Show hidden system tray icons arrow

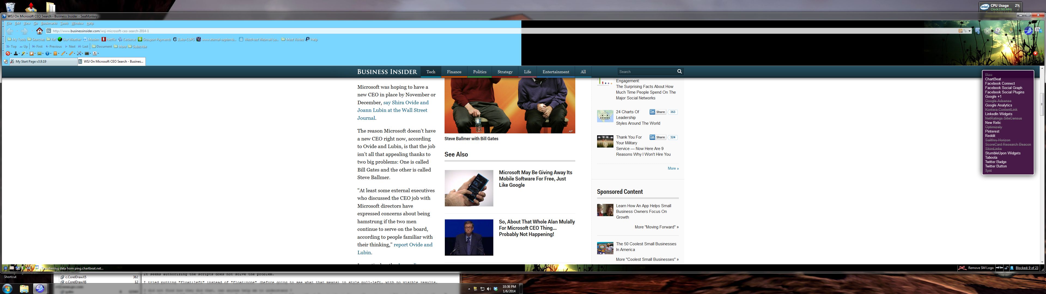(x=469, y=289)
